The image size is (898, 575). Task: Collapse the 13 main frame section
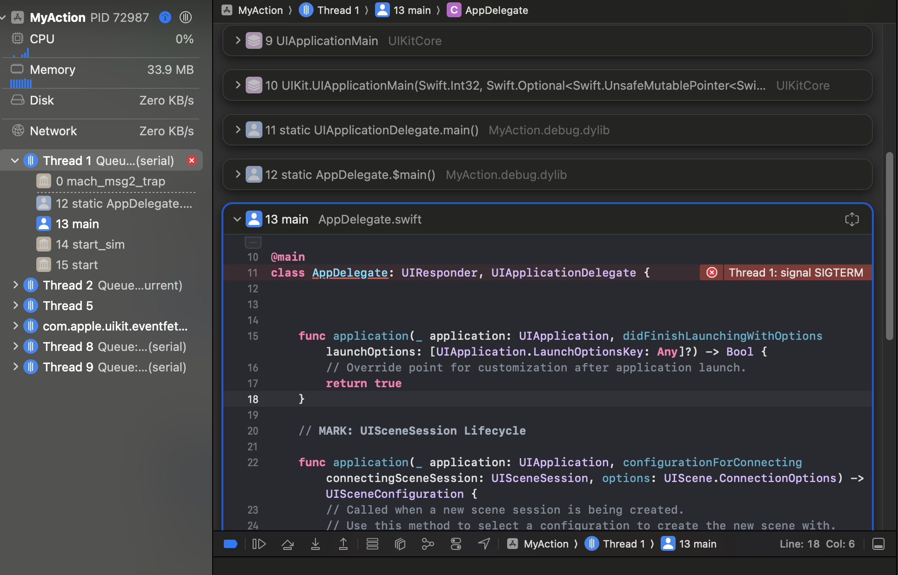(x=237, y=219)
